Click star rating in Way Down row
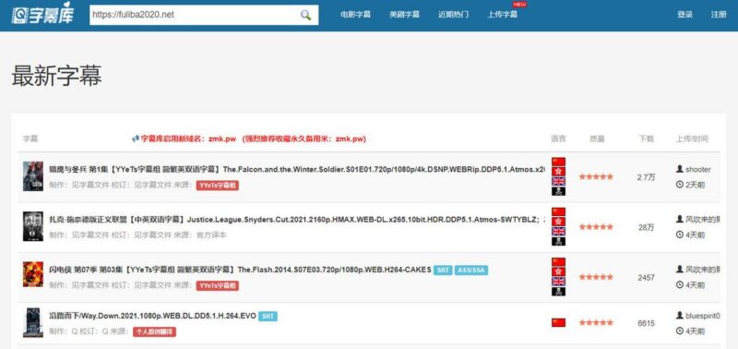The width and height of the screenshot is (738, 349). point(596,323)
